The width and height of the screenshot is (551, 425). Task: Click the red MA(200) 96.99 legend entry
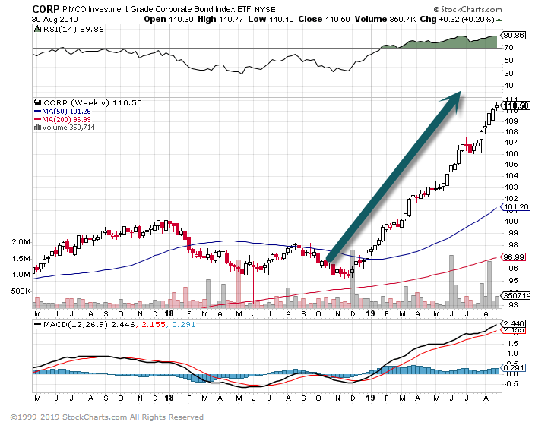62,119
